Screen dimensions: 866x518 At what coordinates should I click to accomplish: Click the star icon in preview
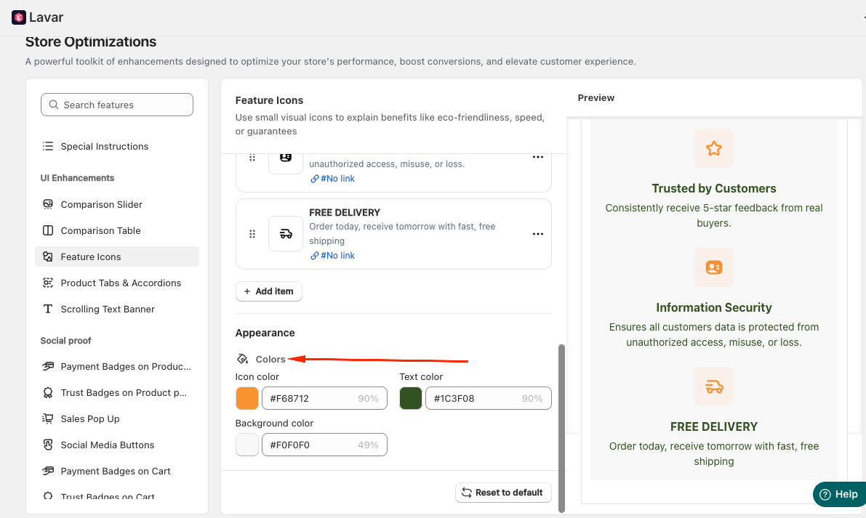pos(713,148)
